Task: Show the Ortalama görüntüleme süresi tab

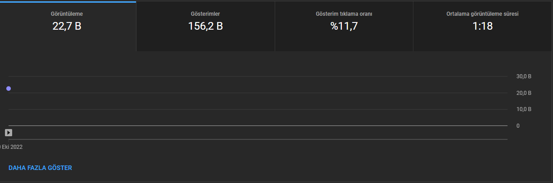Action: [x=483, y=26]
